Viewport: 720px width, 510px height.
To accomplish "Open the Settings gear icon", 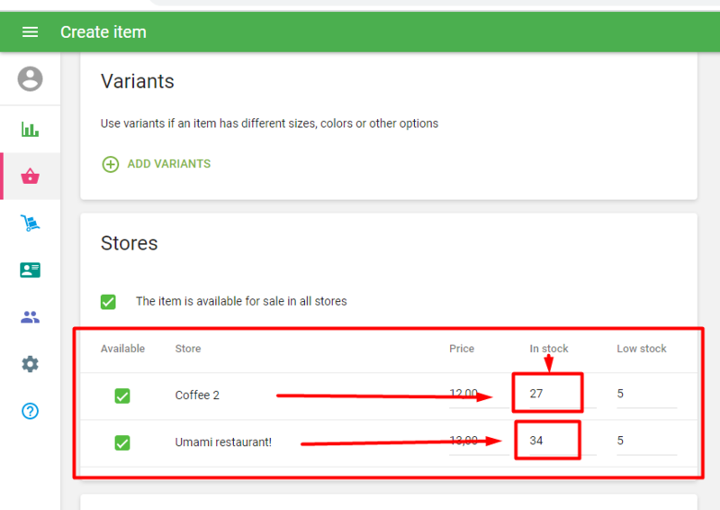I will 30,364.
